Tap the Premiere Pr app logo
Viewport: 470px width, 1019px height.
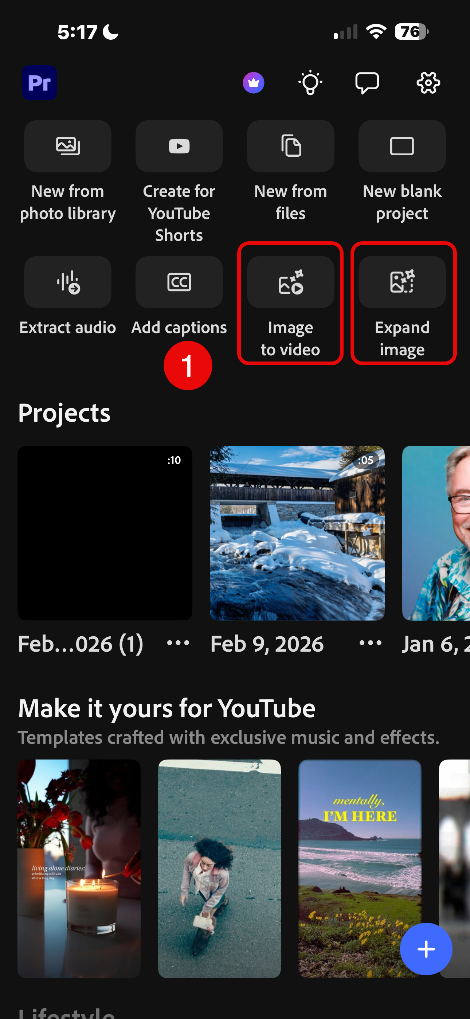39,83
